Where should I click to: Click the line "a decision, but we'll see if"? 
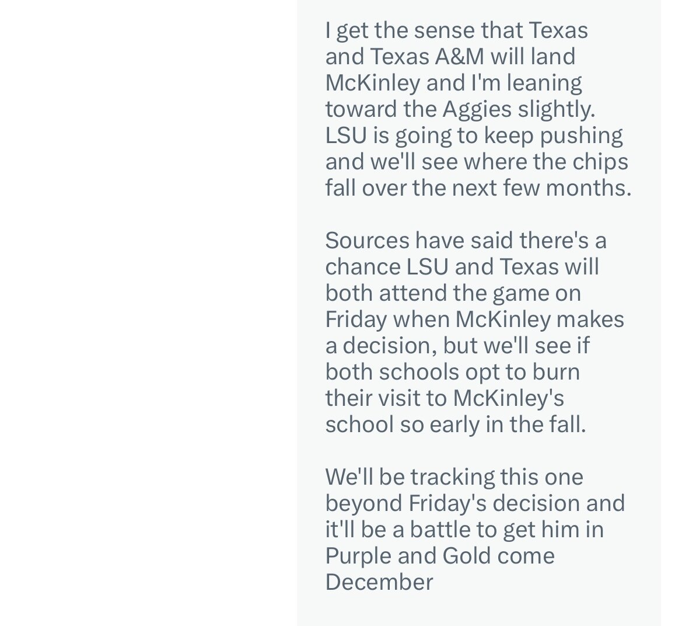(x=457, y=345)
